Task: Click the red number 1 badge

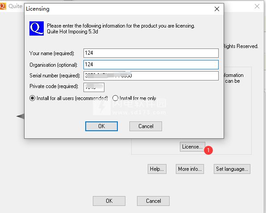Action: [208, 150]
